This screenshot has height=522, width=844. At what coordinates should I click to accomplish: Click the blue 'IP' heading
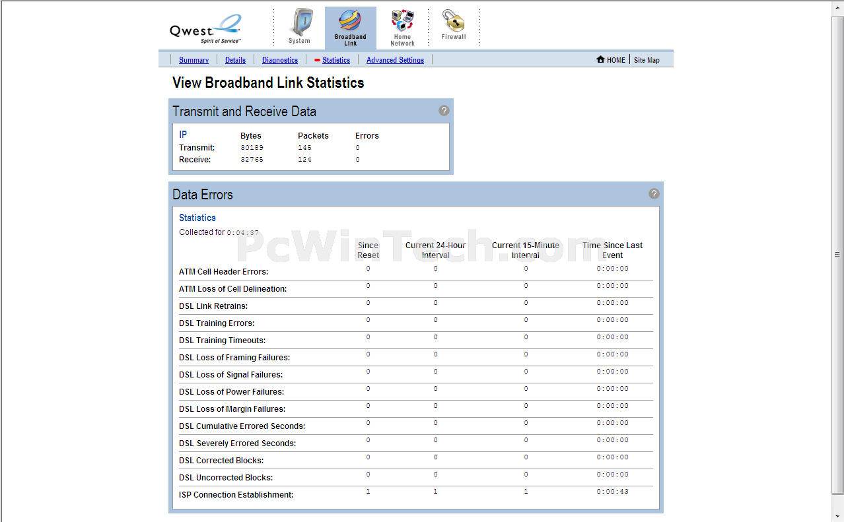point(183,135)
